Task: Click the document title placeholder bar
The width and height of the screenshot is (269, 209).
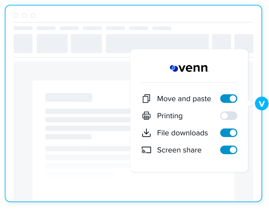Action: click(69, 97)
